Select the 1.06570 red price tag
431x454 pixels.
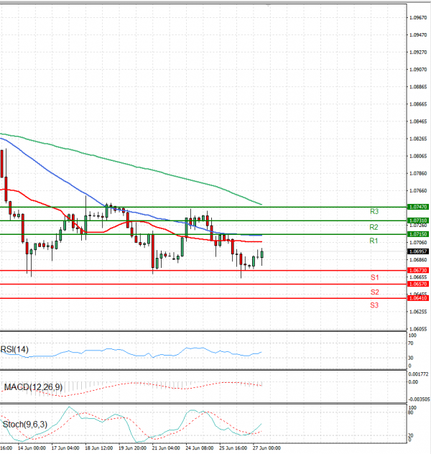(418, 284)
